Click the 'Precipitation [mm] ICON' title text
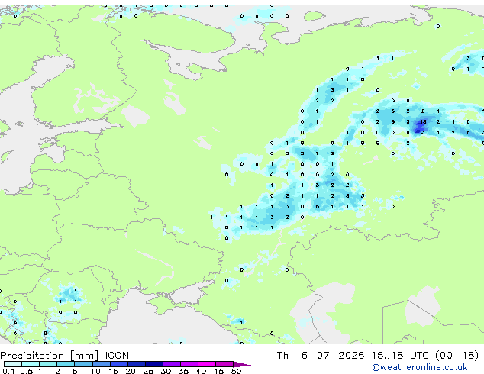Screen dimensions: 484x374 [x=65, y=356]
